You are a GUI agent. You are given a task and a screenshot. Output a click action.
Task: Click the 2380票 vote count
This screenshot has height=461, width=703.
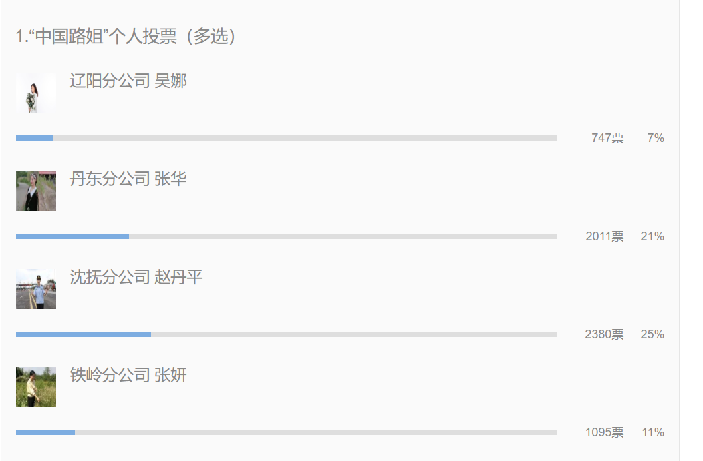click(604, 334)
